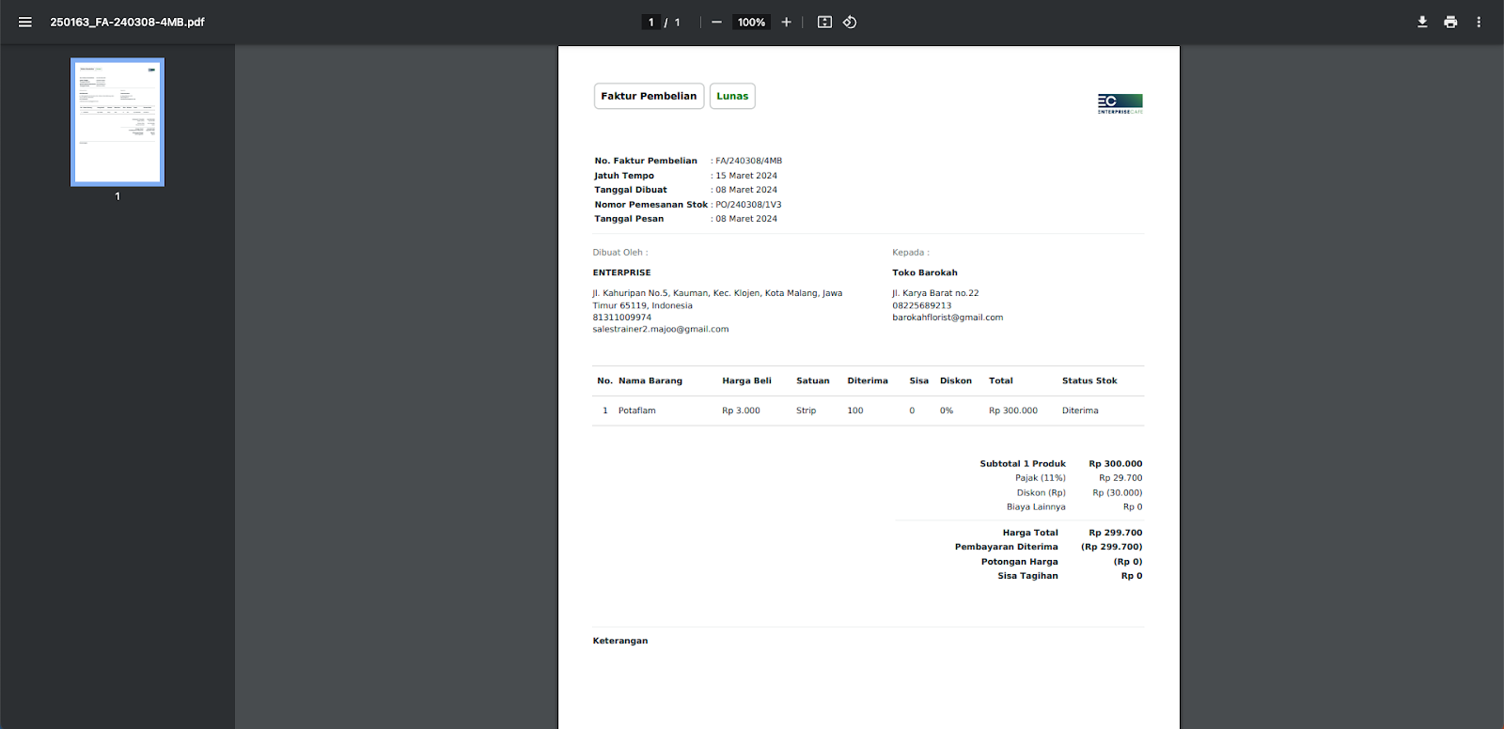Select stock order number PO/240308/1V3
The image size is (1504, 729).
coord(748,205)
